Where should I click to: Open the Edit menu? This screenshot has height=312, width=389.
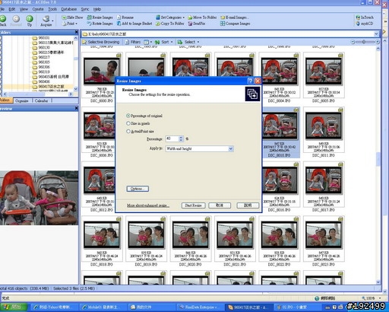(x=12, y=9)
